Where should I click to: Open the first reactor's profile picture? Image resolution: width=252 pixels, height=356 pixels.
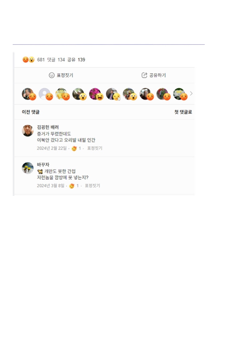point(28,94)
